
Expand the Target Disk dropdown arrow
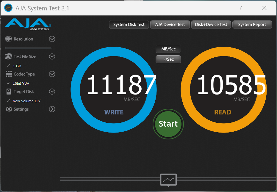click(x=52, y=92)
